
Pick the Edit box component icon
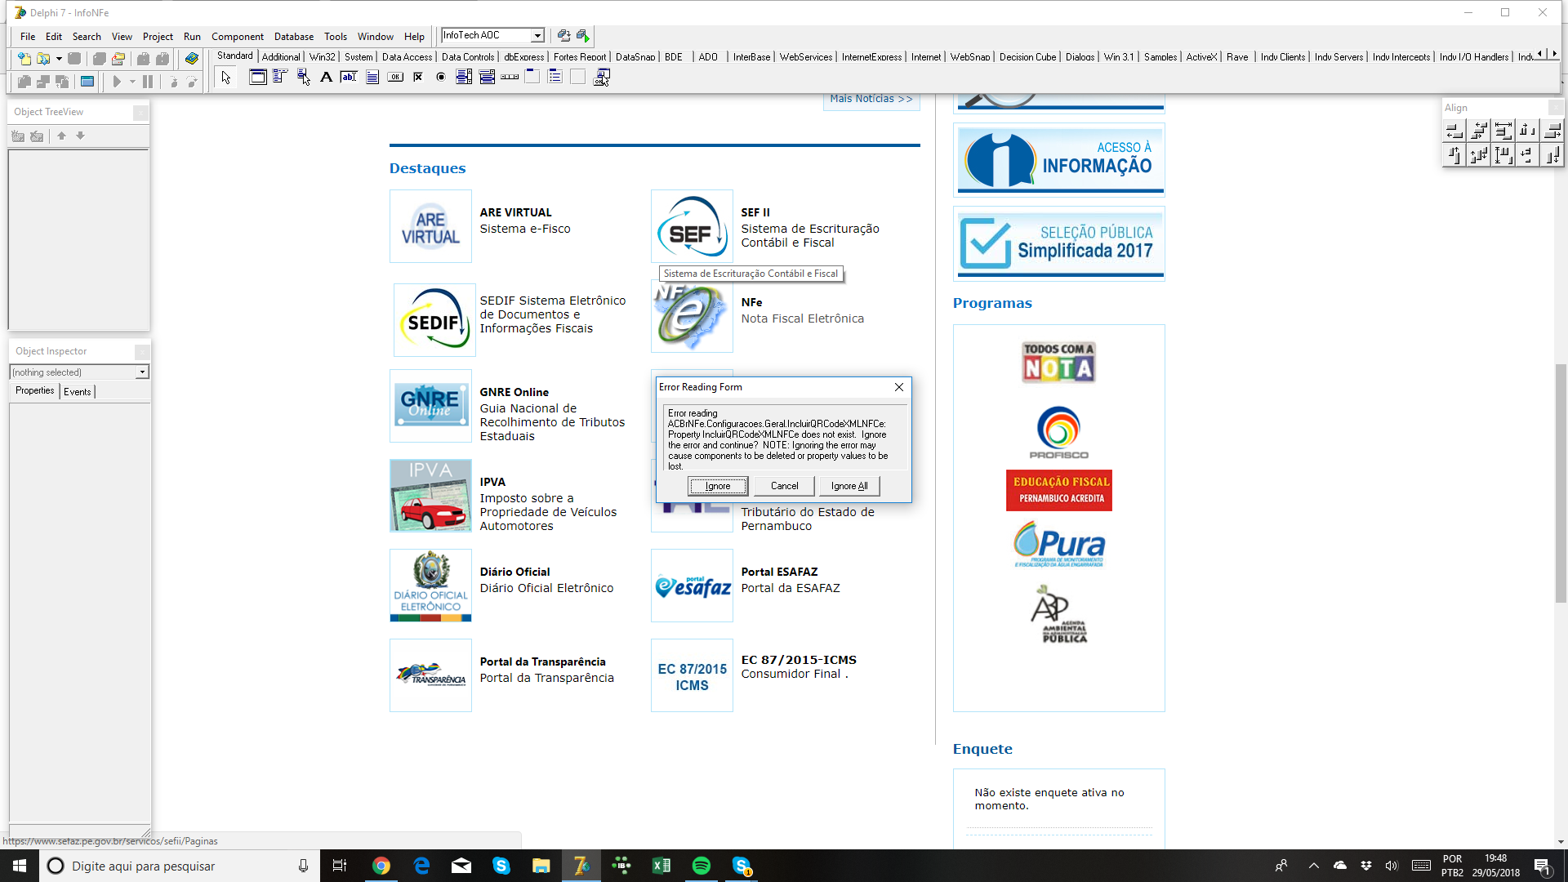(349, 78)
